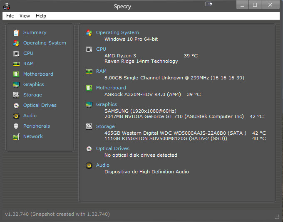Click the Motherboard icon in the summary panel
Image resolution: width=283 pixels, height=222 pixels.
click(89, 88)
